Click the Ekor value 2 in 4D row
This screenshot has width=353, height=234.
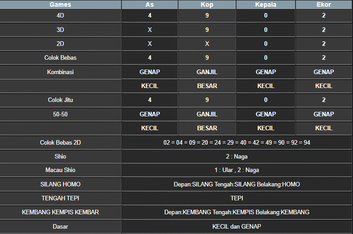pyautogui.click(x=324, y=16)
